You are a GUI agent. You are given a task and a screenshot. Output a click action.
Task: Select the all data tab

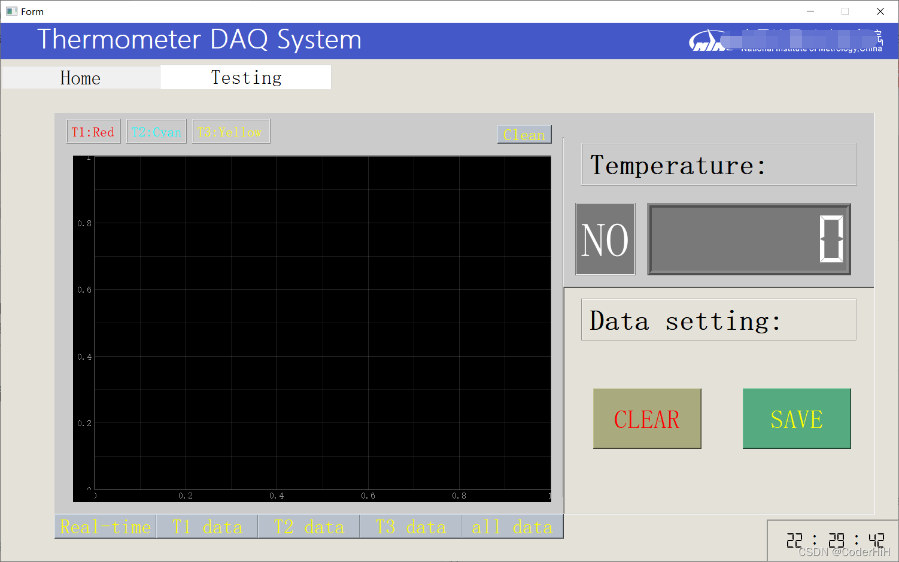[x=512, y=527]
